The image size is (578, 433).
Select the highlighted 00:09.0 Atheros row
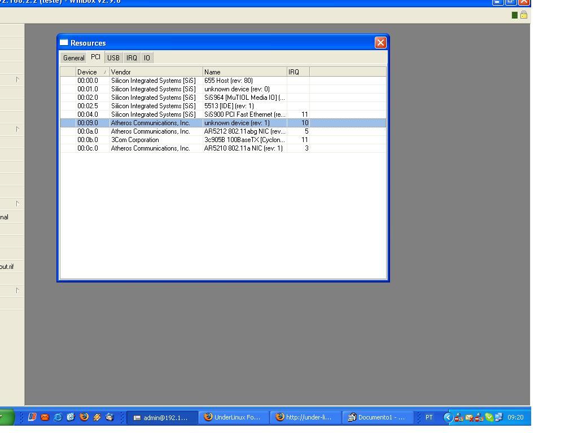(223, 123)
